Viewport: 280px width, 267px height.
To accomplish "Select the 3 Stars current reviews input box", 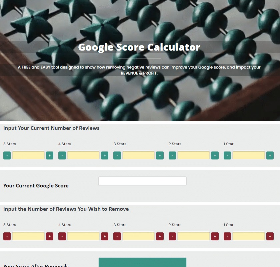I will 138,155.
